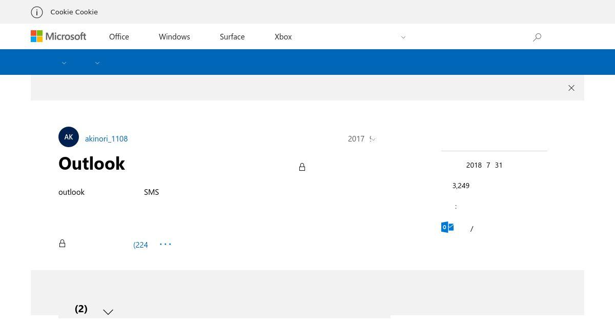Open the three-dots more options menu
The image size is (615, 323).
(166, 244)
